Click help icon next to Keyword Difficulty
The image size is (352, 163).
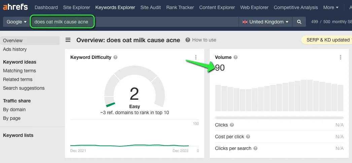click(x=115, y=57)
